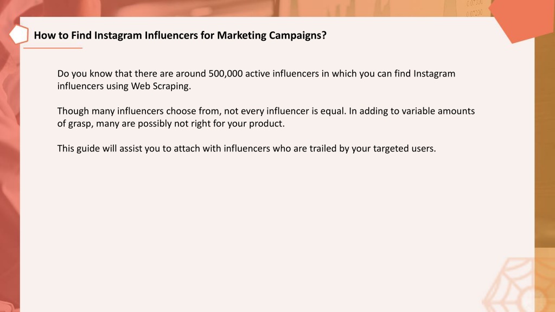Image resolution: width=555 pixels, height=312 pixels.
Task: Select the sentence starting with This guide will assist
Action: click(246, 148)
